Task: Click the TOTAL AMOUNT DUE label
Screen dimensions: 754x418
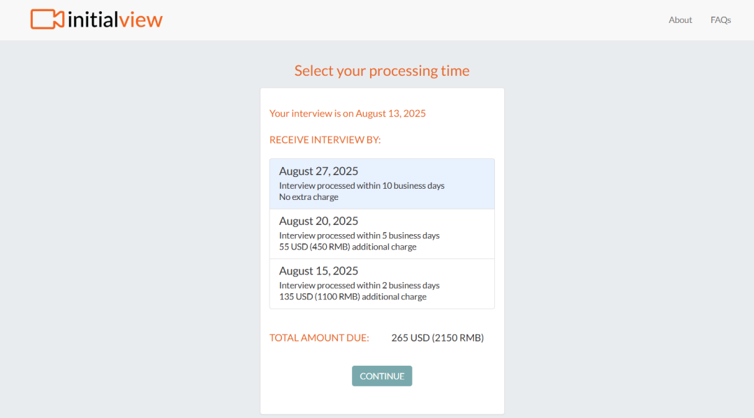Action: pyautogui.click(x=319, y=338)
